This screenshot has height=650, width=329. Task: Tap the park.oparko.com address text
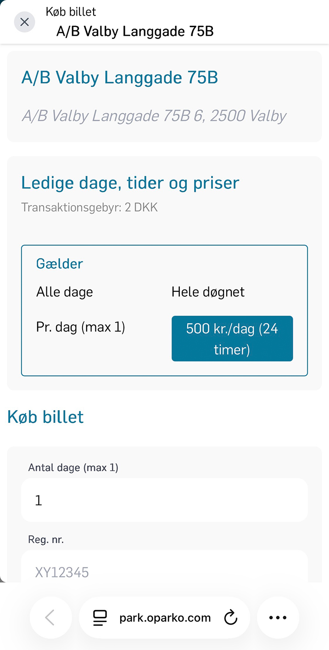[x=165, y=618]
